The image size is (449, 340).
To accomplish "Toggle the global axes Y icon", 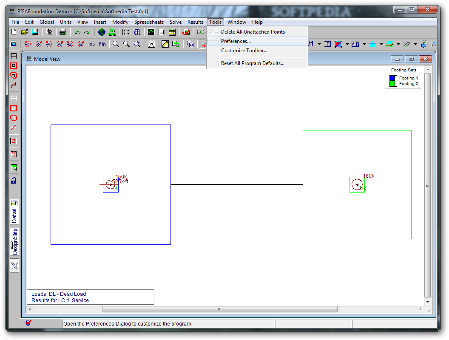I will point(423,44).
